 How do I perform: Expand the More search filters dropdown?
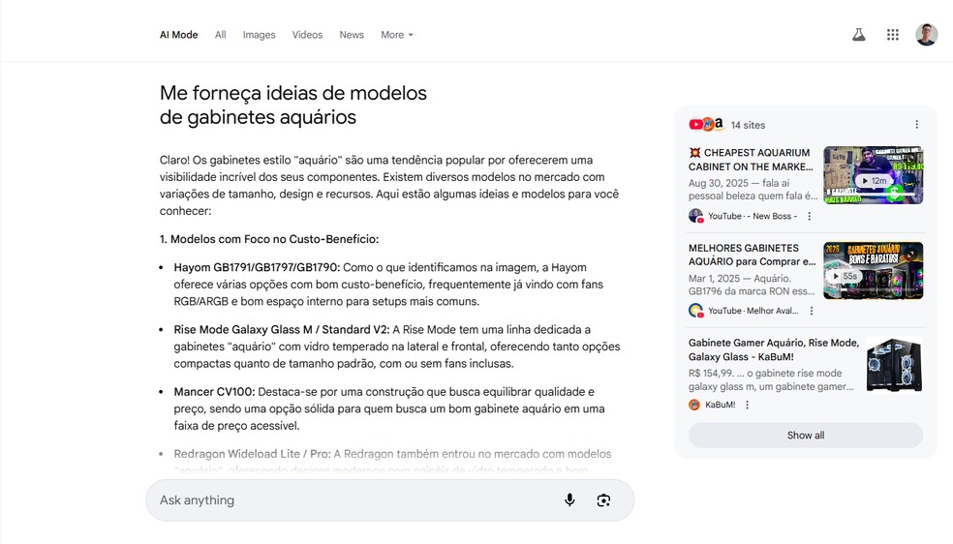[397, 35]
